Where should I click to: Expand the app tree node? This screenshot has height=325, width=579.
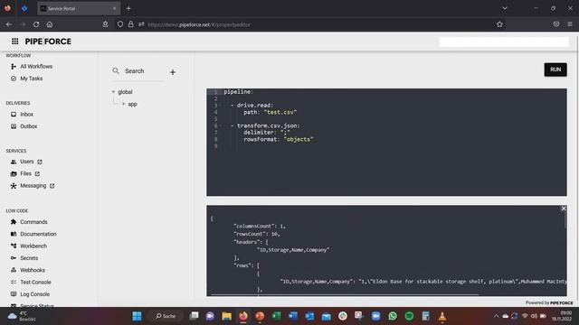tap(123, 104)
